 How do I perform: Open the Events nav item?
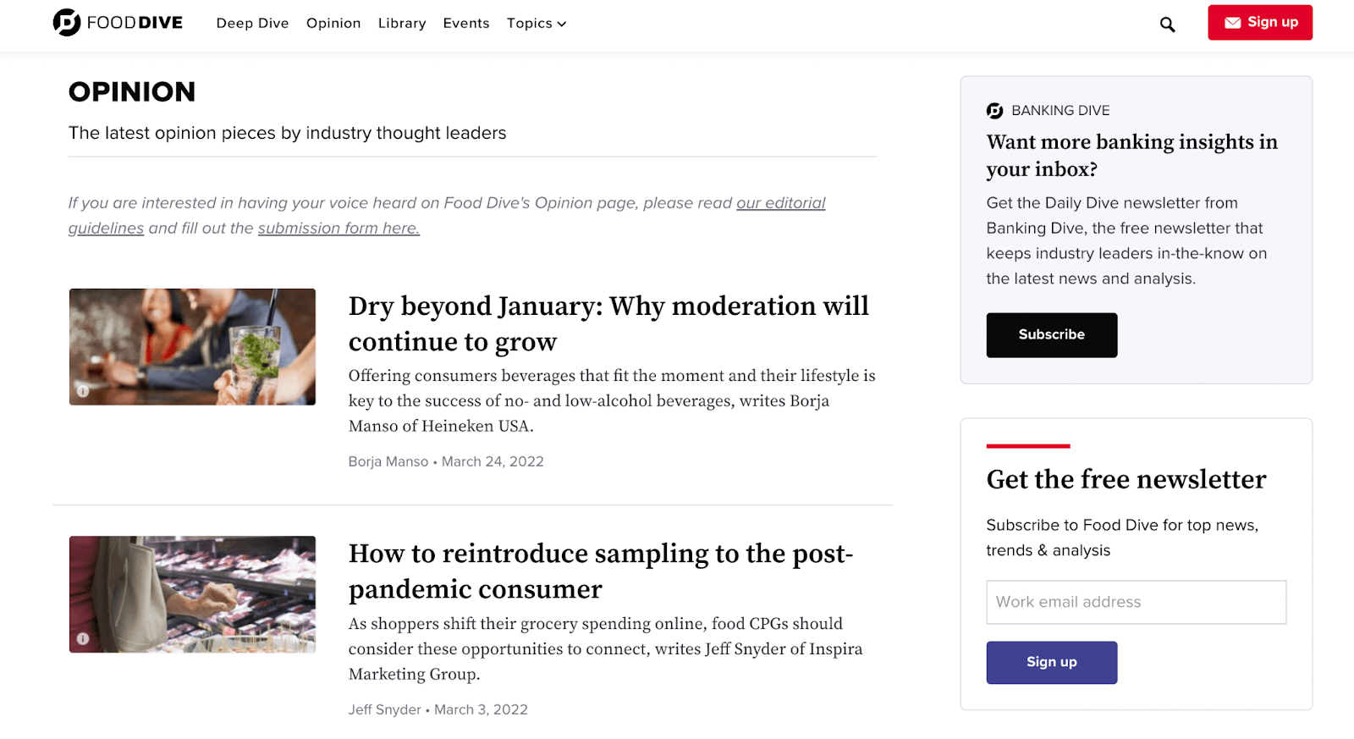(x=466, y=24)
